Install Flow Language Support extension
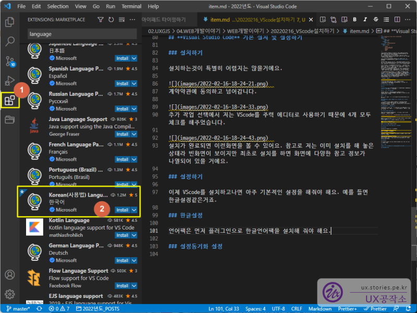This screenshot has height=313, width=417. tap(122, 286)
